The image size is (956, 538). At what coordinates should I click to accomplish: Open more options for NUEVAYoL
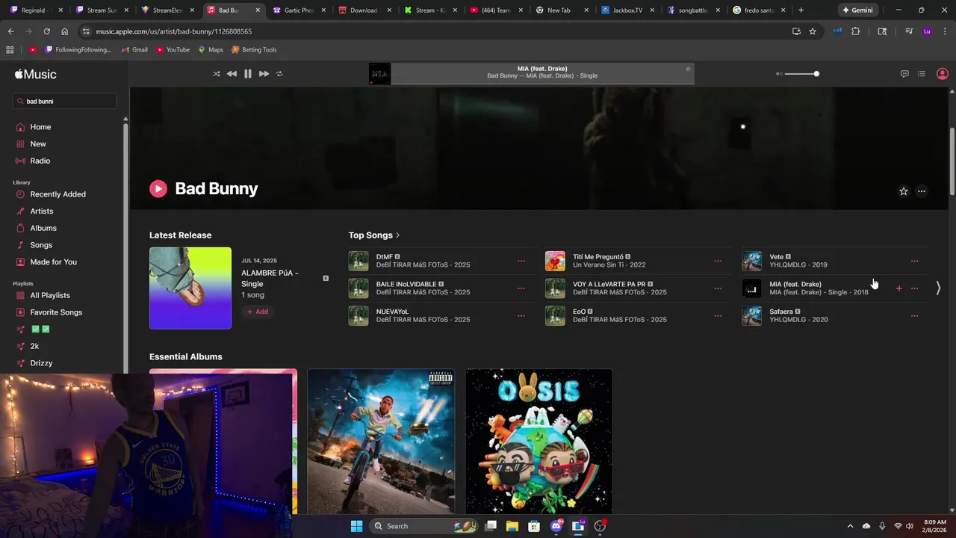tap(521, 316)
